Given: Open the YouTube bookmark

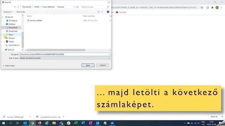Looking at the screenshot, I should [x=121, y=12].
